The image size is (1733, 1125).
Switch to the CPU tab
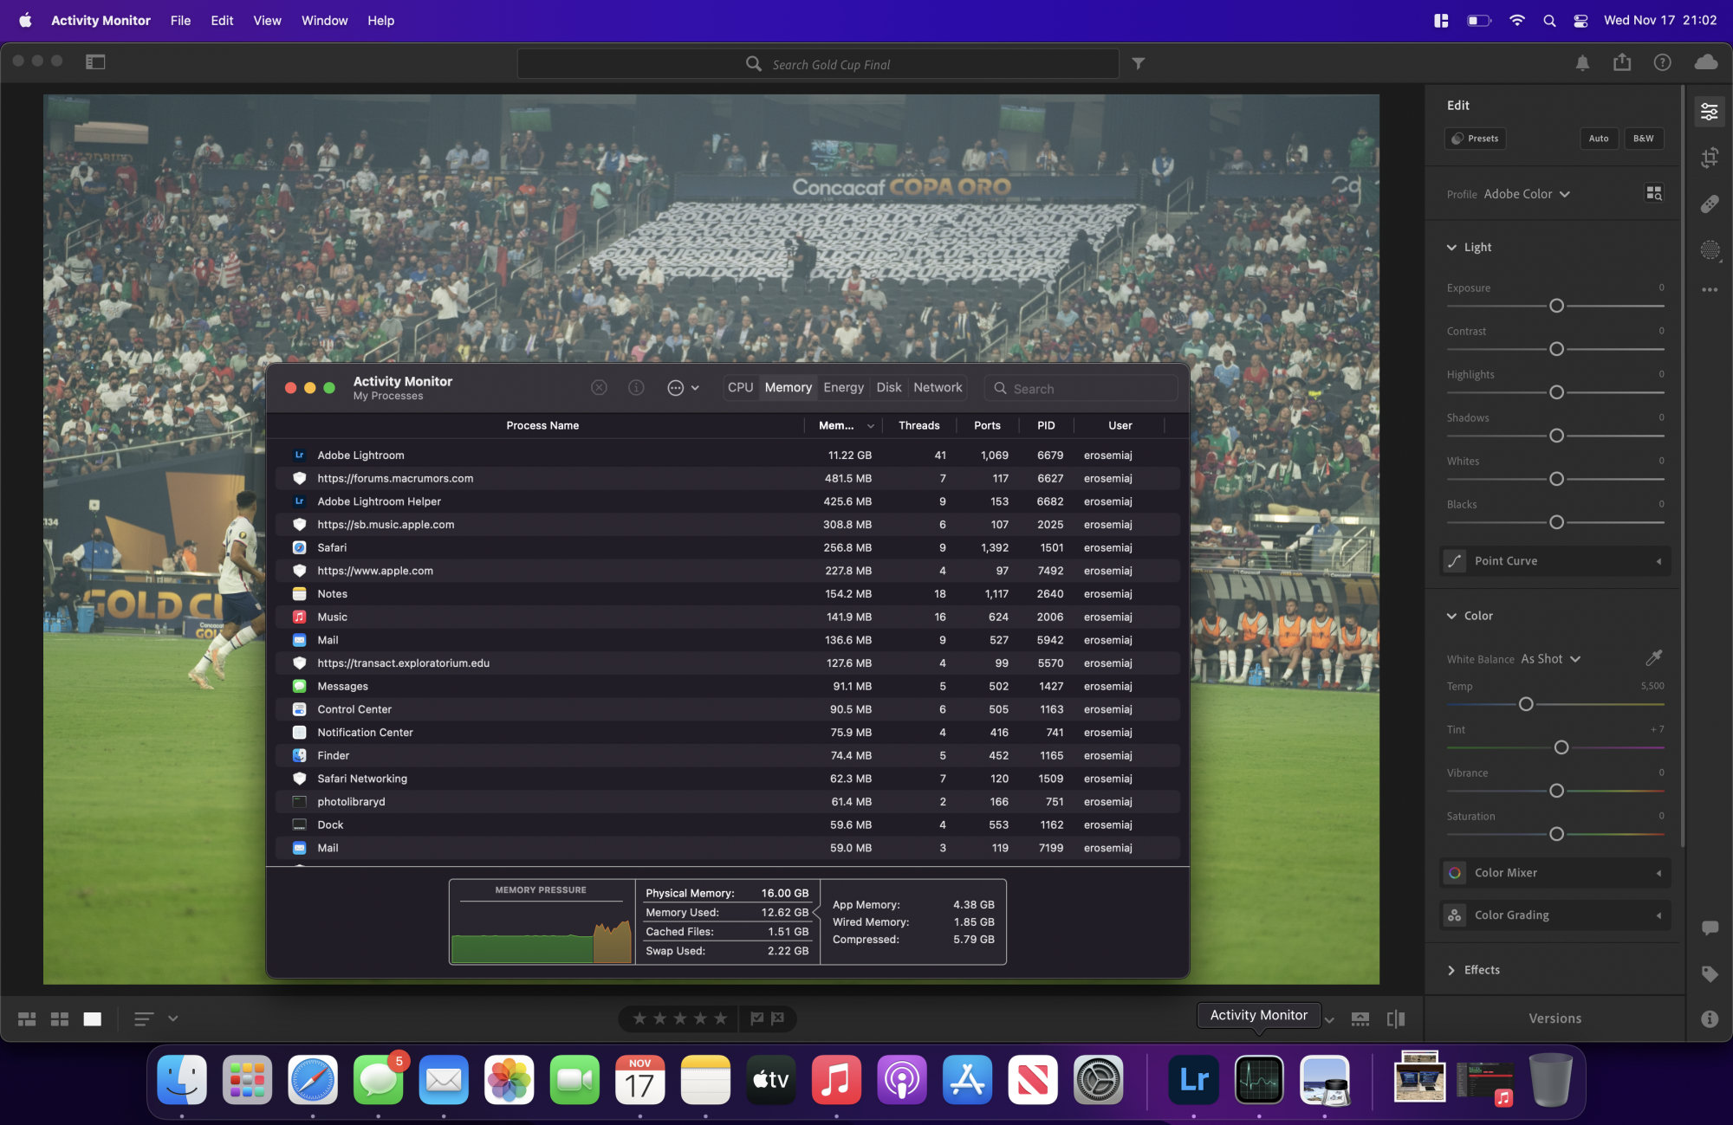click(740, 388)
